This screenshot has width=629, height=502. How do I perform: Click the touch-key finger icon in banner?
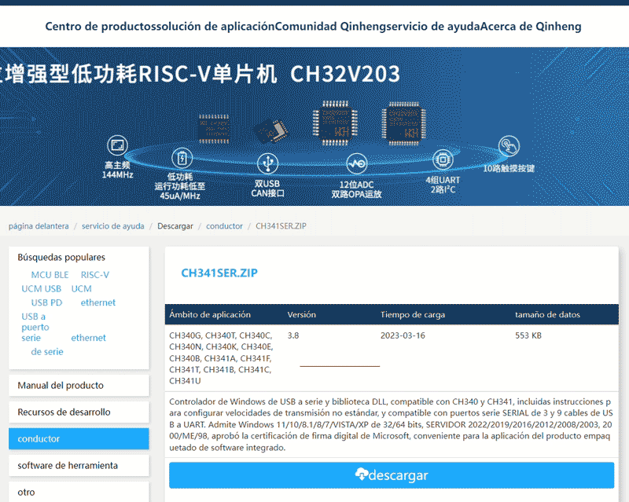coord(509,147)
